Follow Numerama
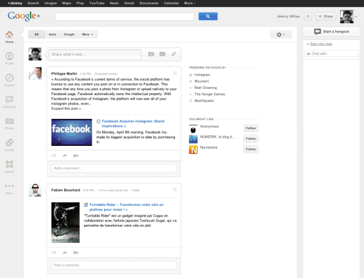Image resolution: width=364 pixels, height=278 pixels. (x=250, y=149)
